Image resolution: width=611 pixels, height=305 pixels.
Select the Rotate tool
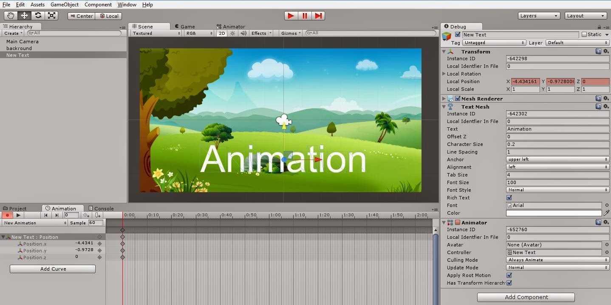pos(38,15)
